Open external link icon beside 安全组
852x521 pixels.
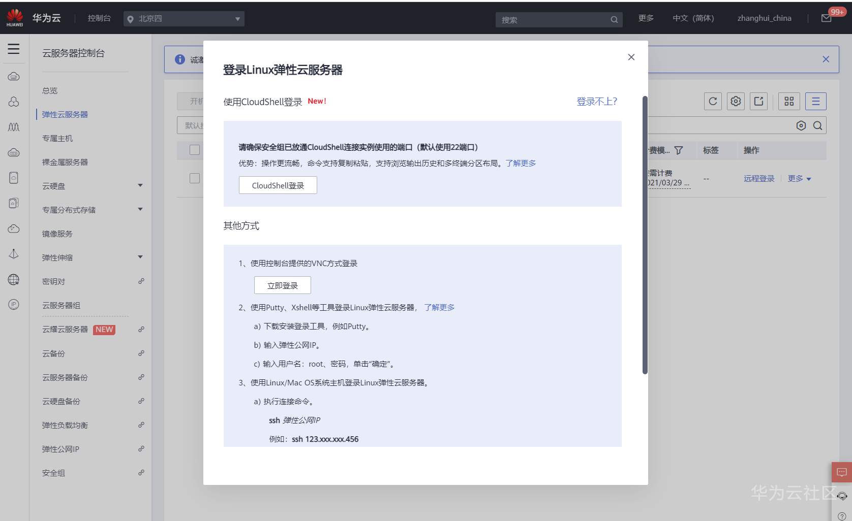point(141,473)
